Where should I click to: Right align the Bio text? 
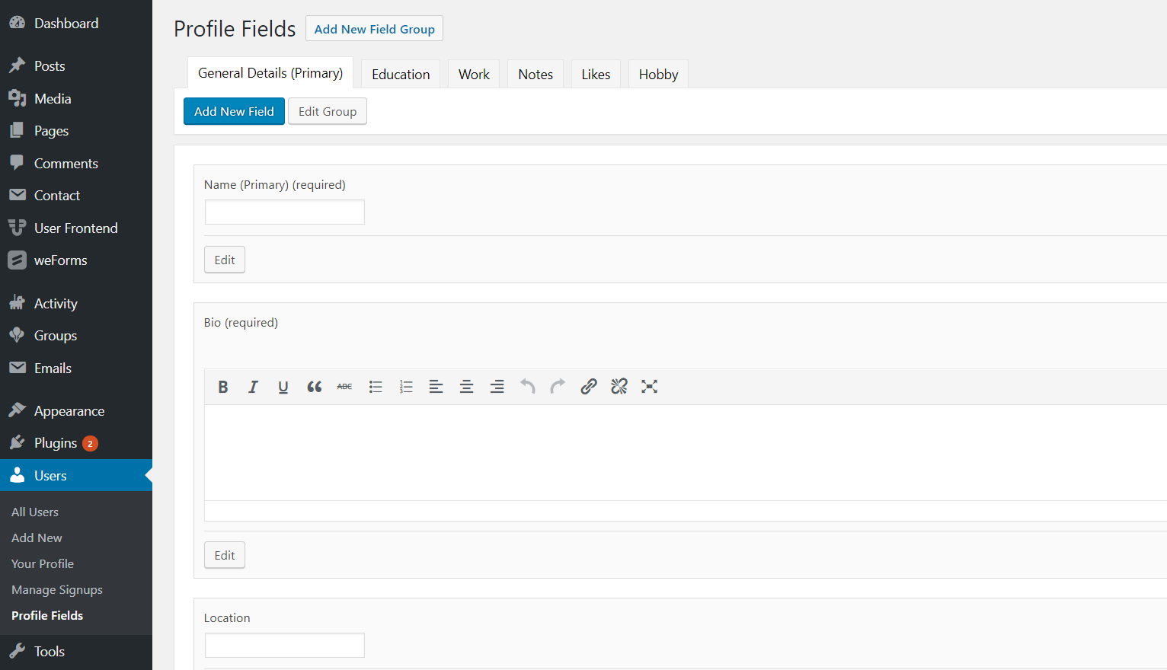pyautogui.click(x=497, y=387)
